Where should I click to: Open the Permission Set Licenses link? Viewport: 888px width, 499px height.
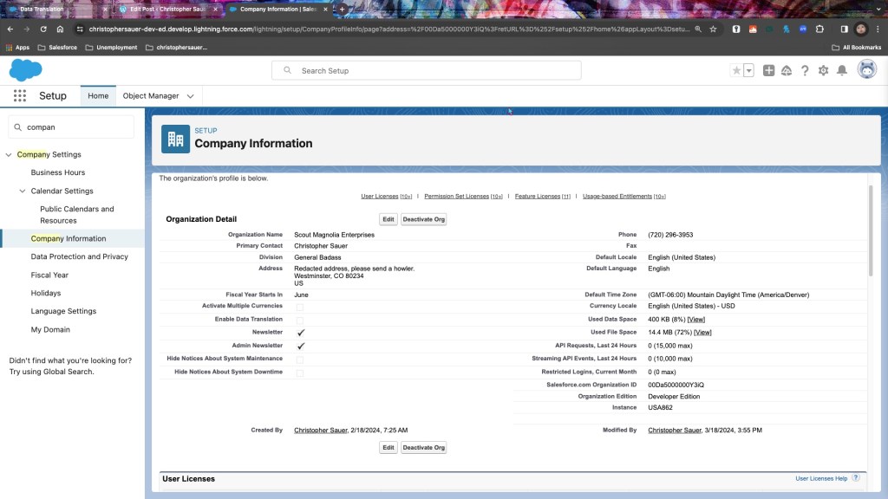point(456,197)
